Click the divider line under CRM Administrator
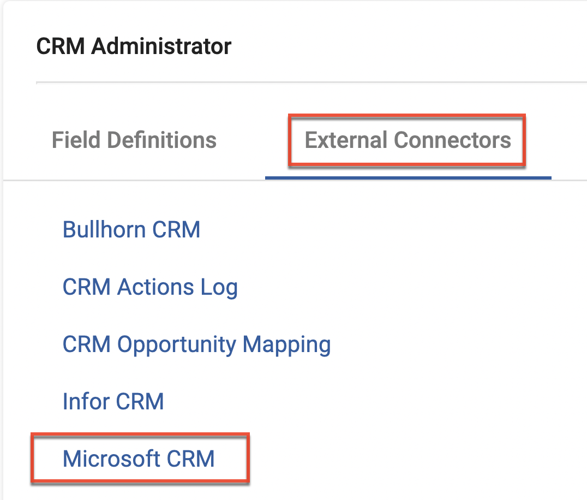The height and width of the screenshot is (500, 587). click(x=311, y=82)
